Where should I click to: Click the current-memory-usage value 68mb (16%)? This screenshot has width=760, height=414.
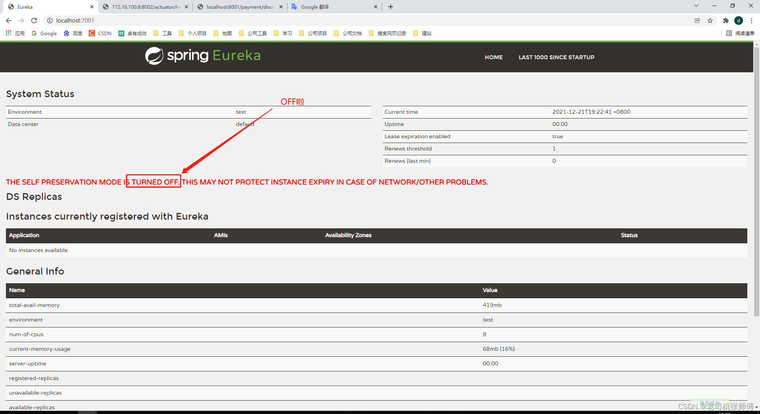point(499,349)
